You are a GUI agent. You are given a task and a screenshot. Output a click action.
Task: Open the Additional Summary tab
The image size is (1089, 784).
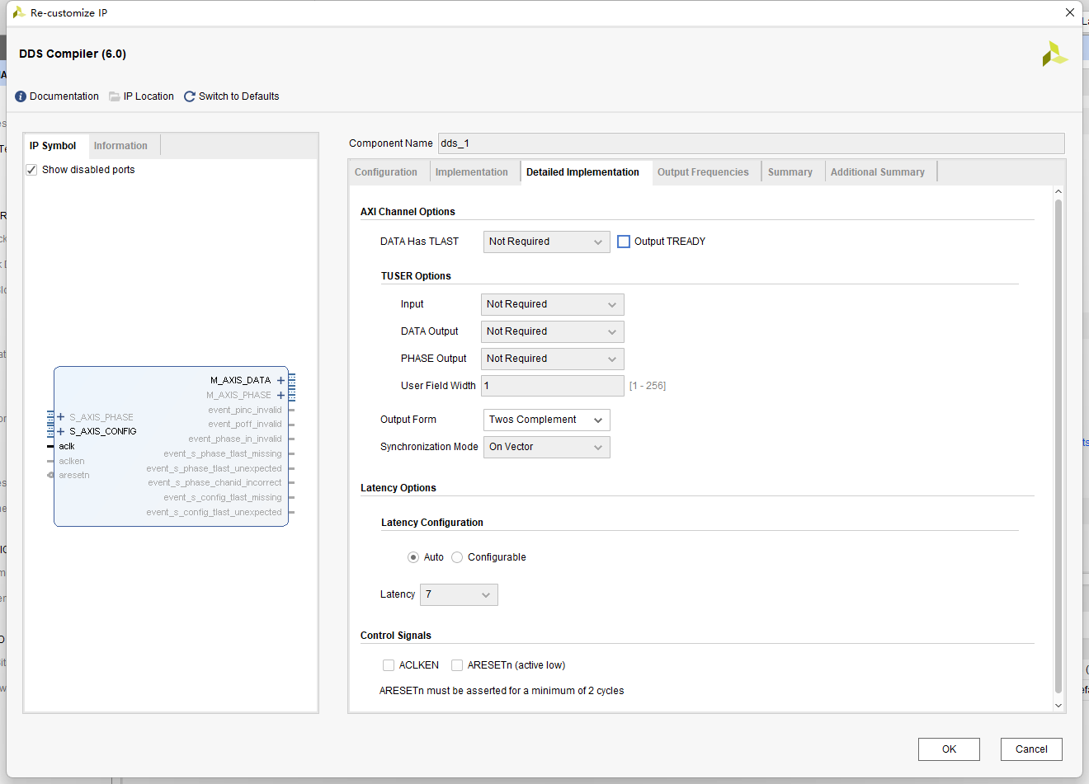tap(878, 172)
